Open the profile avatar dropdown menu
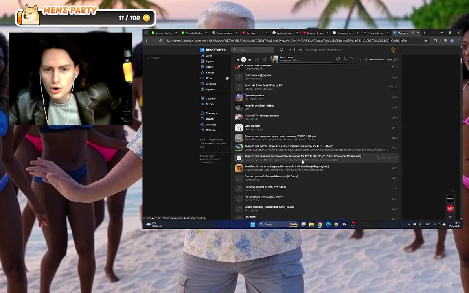Image resolution: width=469 pixels, height=293 pixels. pyautogui.click(x=395, y=50)
